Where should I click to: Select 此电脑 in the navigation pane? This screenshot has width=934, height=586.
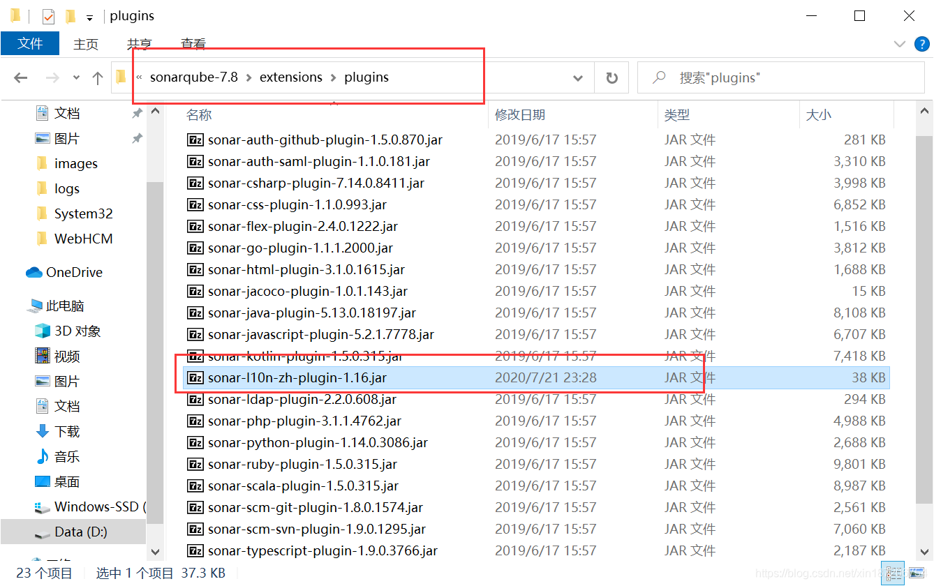pos(65,306)
